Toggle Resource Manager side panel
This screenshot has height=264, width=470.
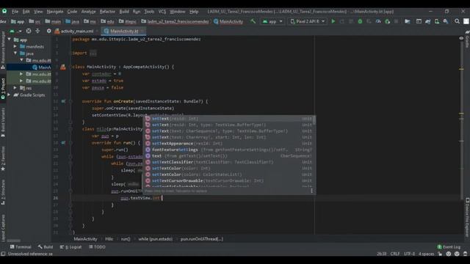point(3,51)
